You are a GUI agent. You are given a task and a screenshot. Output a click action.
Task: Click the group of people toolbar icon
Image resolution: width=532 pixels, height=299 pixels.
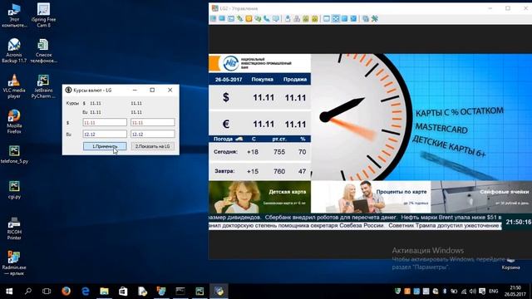297,18
